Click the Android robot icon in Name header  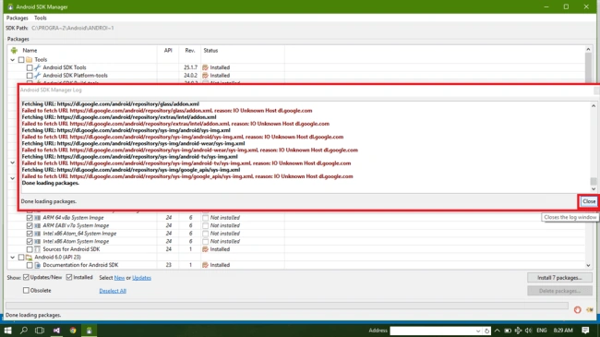pyautogui.click(x=14, y=50)
